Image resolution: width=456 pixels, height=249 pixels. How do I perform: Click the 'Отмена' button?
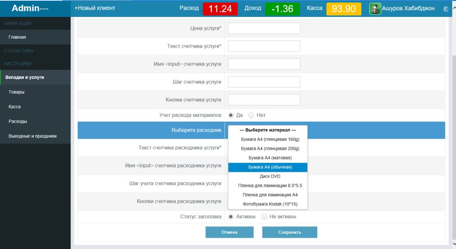tap(229, 232)
